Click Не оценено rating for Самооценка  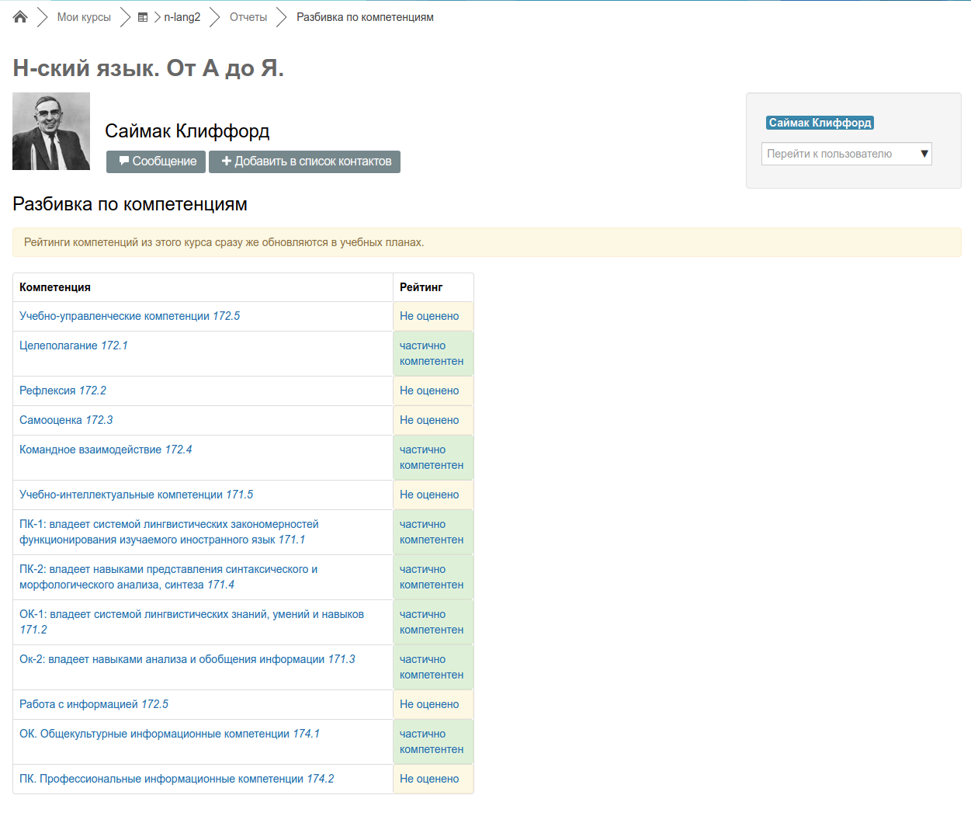tap(429, 420)
